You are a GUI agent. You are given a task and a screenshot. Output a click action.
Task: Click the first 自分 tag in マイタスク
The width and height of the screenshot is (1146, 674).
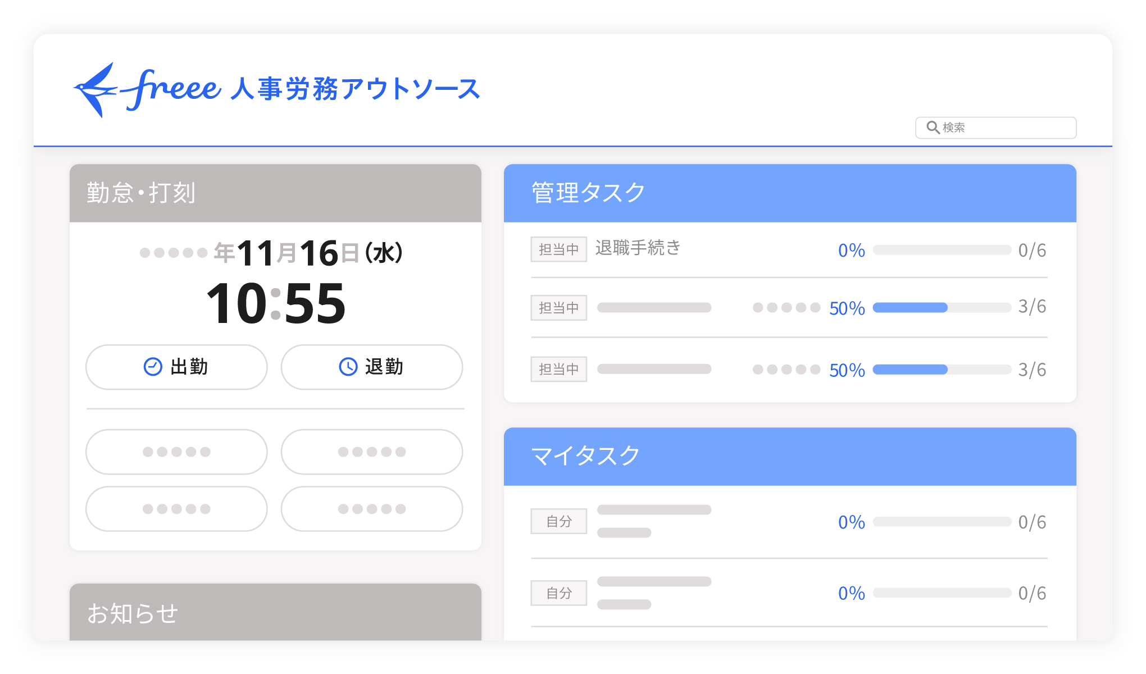click(558, 521)
